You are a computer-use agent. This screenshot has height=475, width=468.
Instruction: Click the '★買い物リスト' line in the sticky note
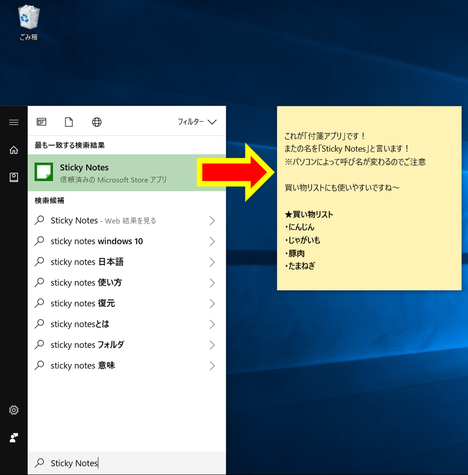tap(309, 214)
